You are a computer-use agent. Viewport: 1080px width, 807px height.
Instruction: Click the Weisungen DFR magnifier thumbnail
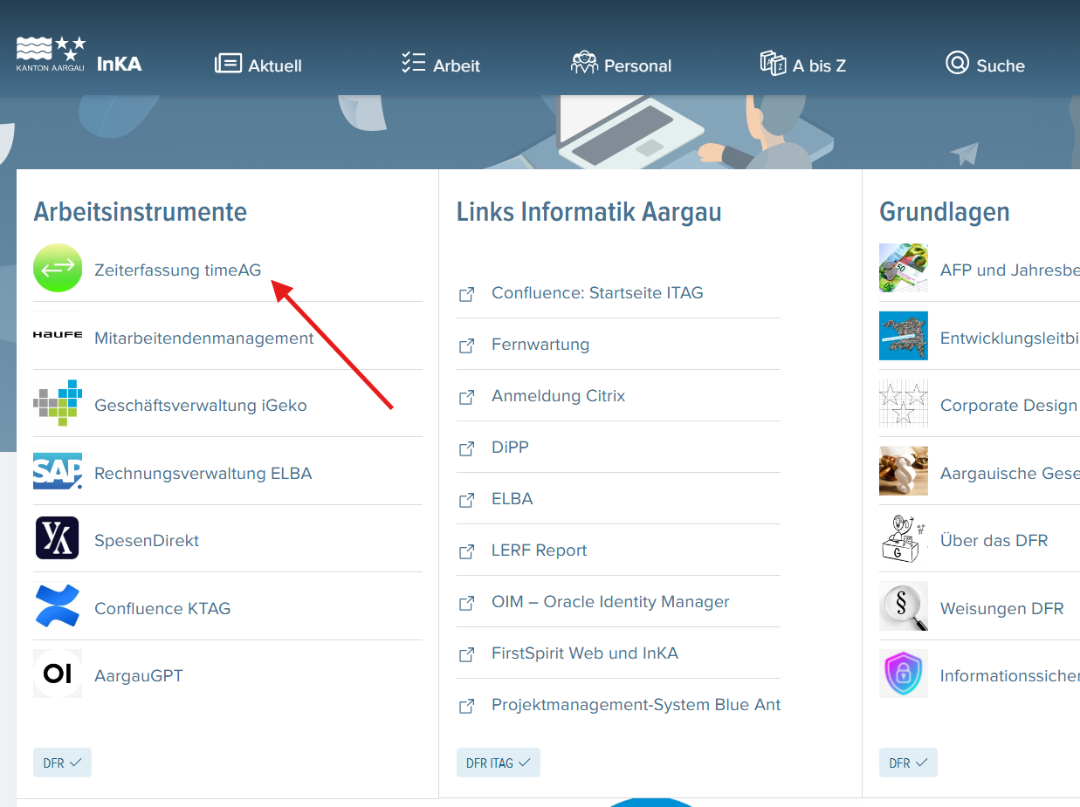coord(904,605)
